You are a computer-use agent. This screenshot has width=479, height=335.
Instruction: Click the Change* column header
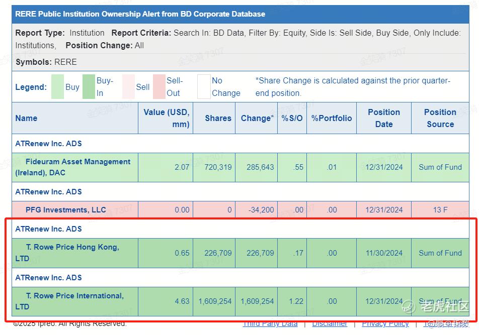click(x=257, y=118)
